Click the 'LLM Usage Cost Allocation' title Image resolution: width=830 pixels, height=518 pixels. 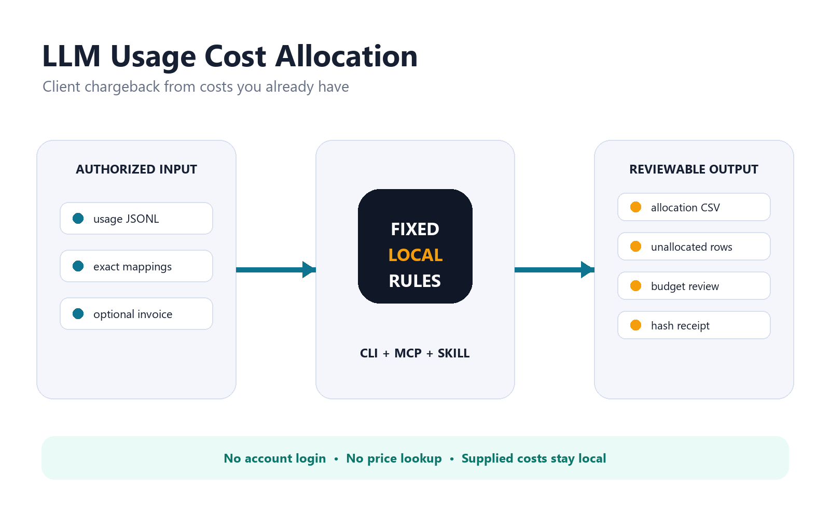(x=230, y=56)
